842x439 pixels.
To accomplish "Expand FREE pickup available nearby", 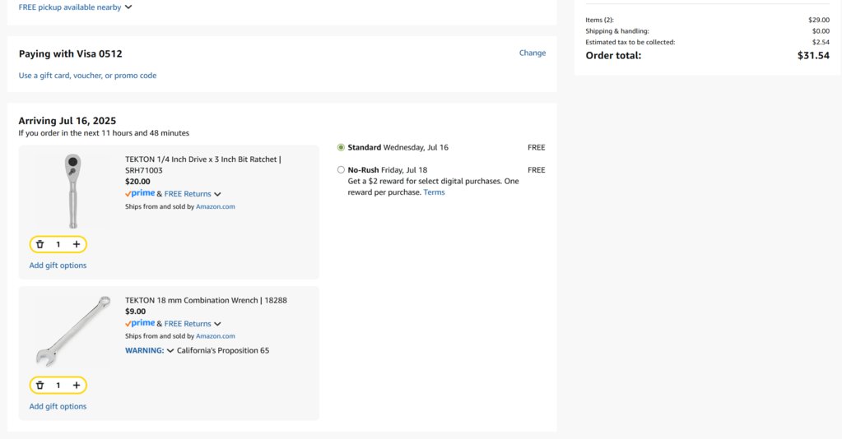I will pos(75,7).
